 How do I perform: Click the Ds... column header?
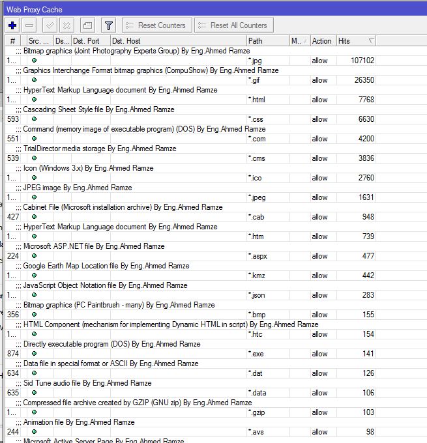coord(63,41)
